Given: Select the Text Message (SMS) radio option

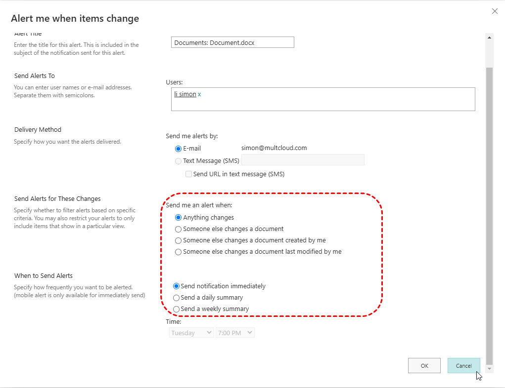Looking at the screenshot, I should (x=179, y=160).
